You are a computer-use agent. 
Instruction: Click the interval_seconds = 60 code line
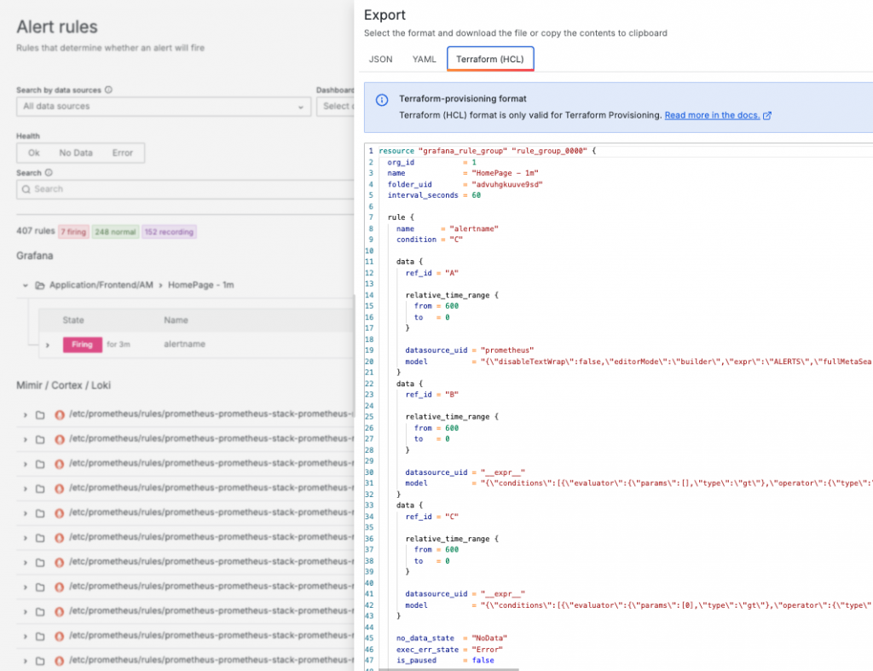(434, 195)
